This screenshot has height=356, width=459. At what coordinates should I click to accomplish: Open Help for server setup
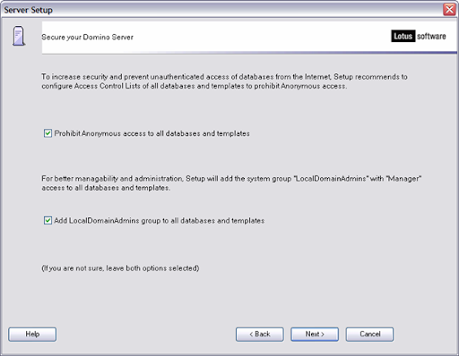(x=32, y=335)
